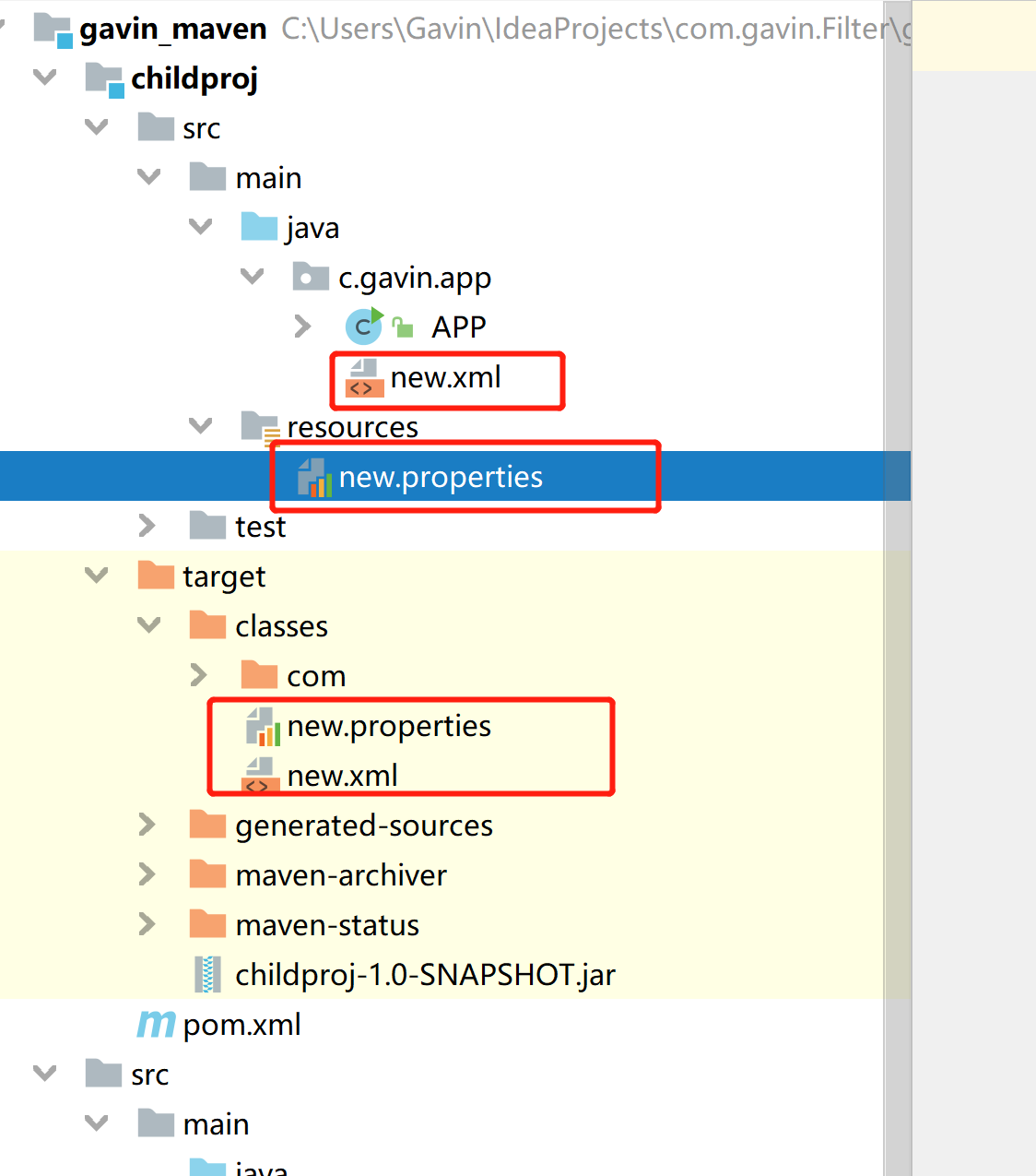Select the new.xml label in c.gavin.app
1036x1176 pixels.
446,377
